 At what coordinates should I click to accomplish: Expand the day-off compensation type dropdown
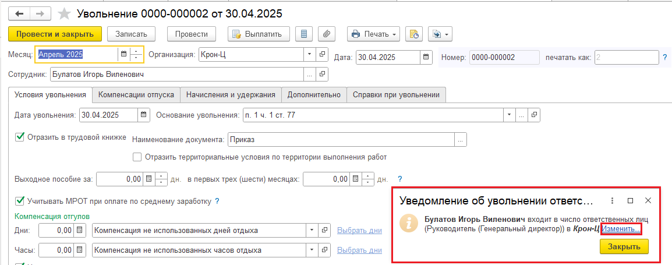point(313,230)
